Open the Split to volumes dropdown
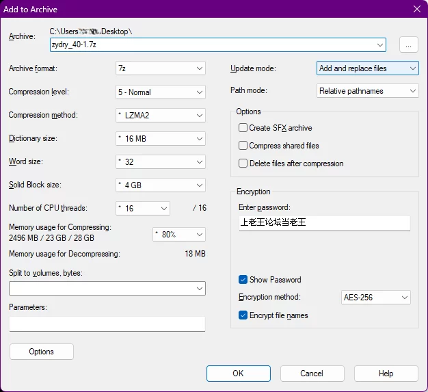428x392 pixels. coord(107,288)
